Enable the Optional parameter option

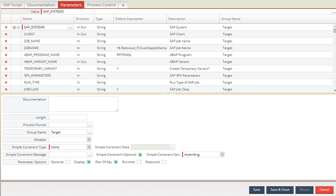(x=67, y=162)
